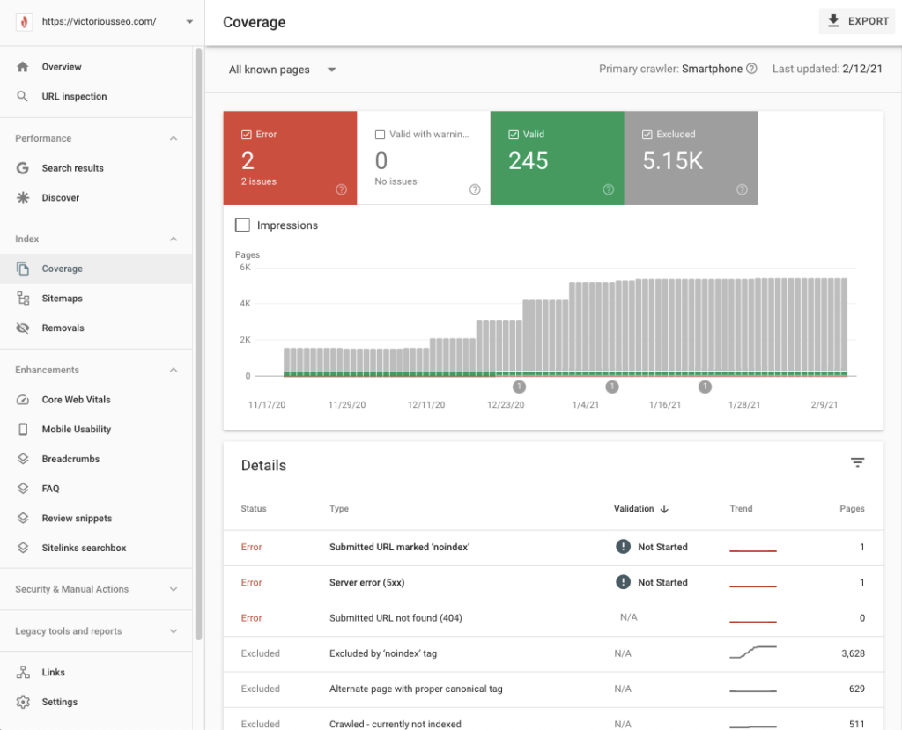Screen dimensions: 902x730
Task: Go to the Overview page
Action: pyautogui.click(x=62, y=67)
